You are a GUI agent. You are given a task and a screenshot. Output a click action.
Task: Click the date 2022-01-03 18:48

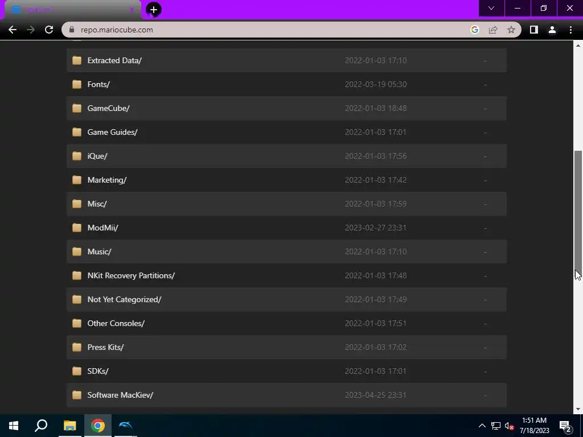(x=376, y=108)
